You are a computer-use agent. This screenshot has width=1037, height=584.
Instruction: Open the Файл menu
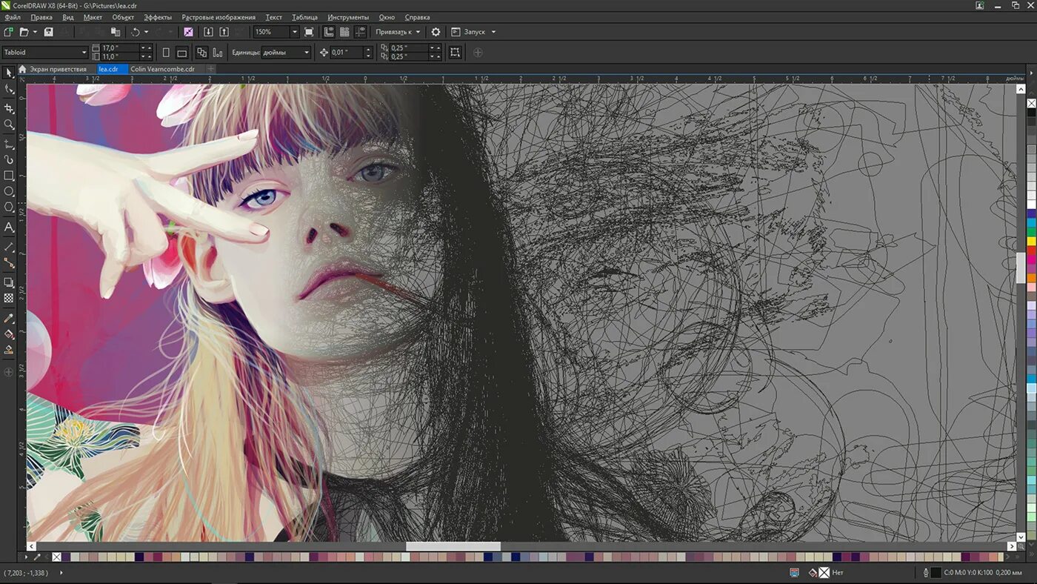[x=12, y=17]
